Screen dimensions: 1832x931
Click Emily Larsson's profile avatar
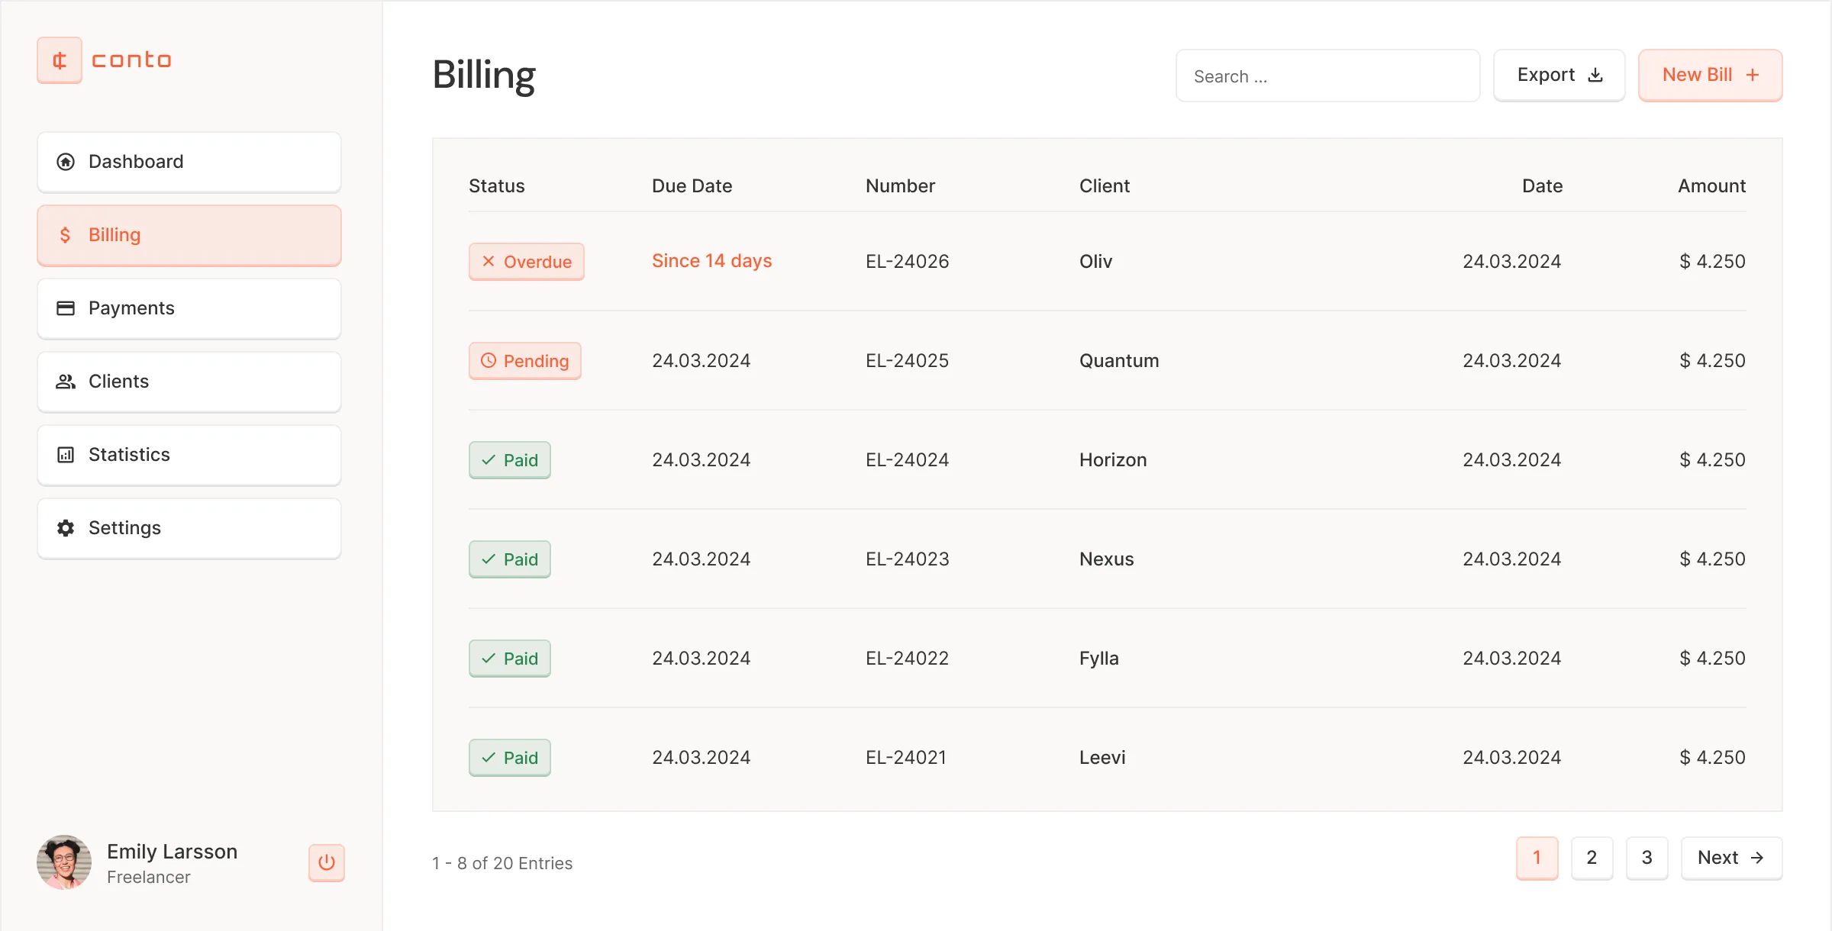64,862
